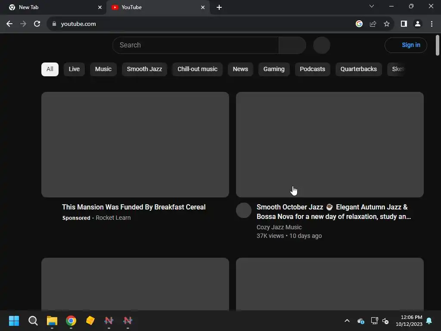Open the Smooth October Jazz video thumbnail

click(329, 144)
